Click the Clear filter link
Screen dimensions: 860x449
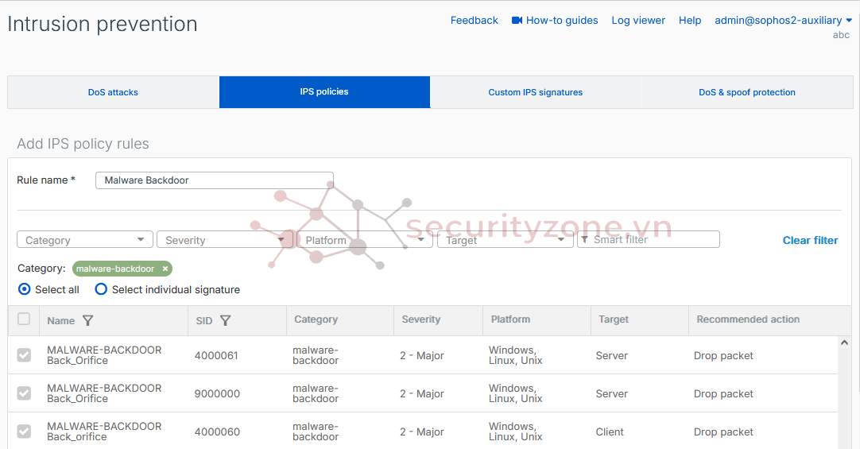810,240
